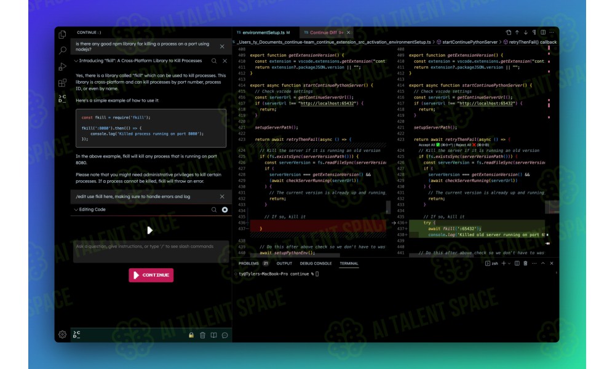Close the terminal panel

coord(552,263)
